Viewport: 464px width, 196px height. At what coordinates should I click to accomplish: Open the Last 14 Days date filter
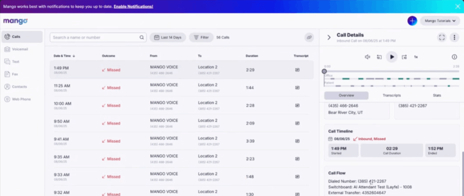click(168, 37)
